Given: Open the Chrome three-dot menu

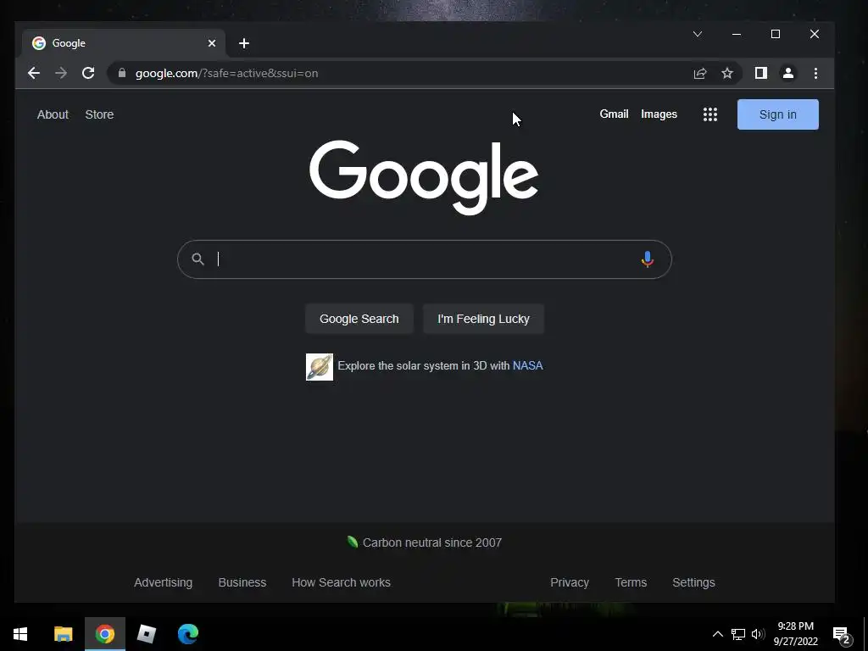Looking at the screenshot, I should 815,73.
